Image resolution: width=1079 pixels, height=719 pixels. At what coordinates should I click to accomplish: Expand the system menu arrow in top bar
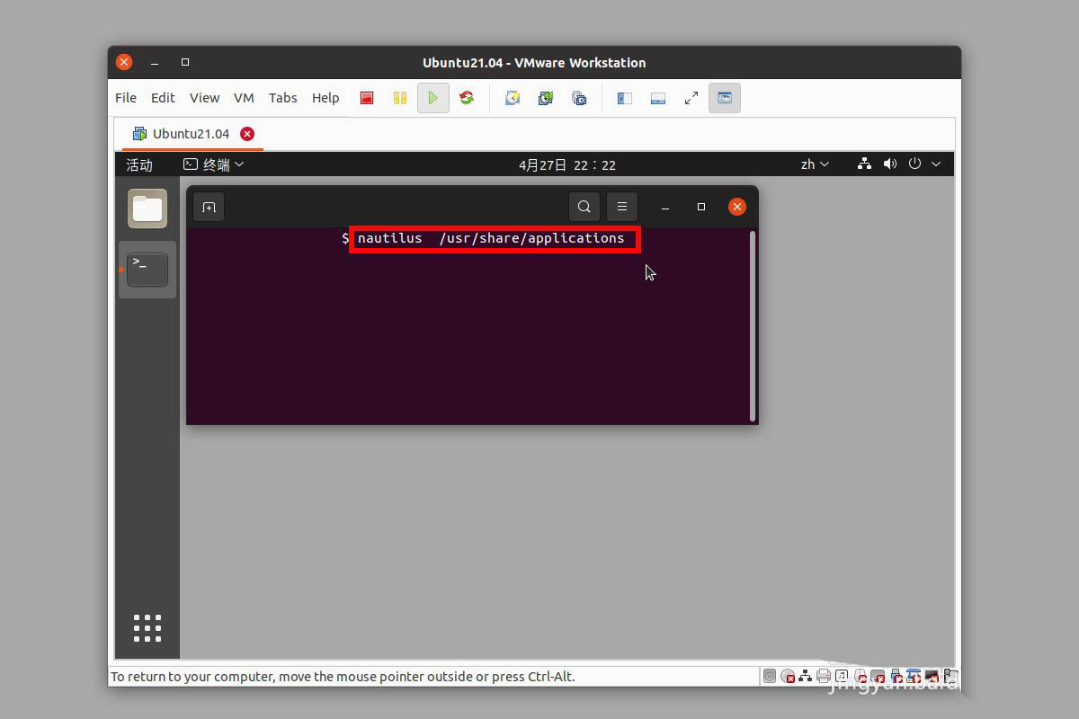936,164
